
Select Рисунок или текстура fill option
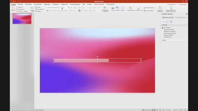tap(162, 33)
